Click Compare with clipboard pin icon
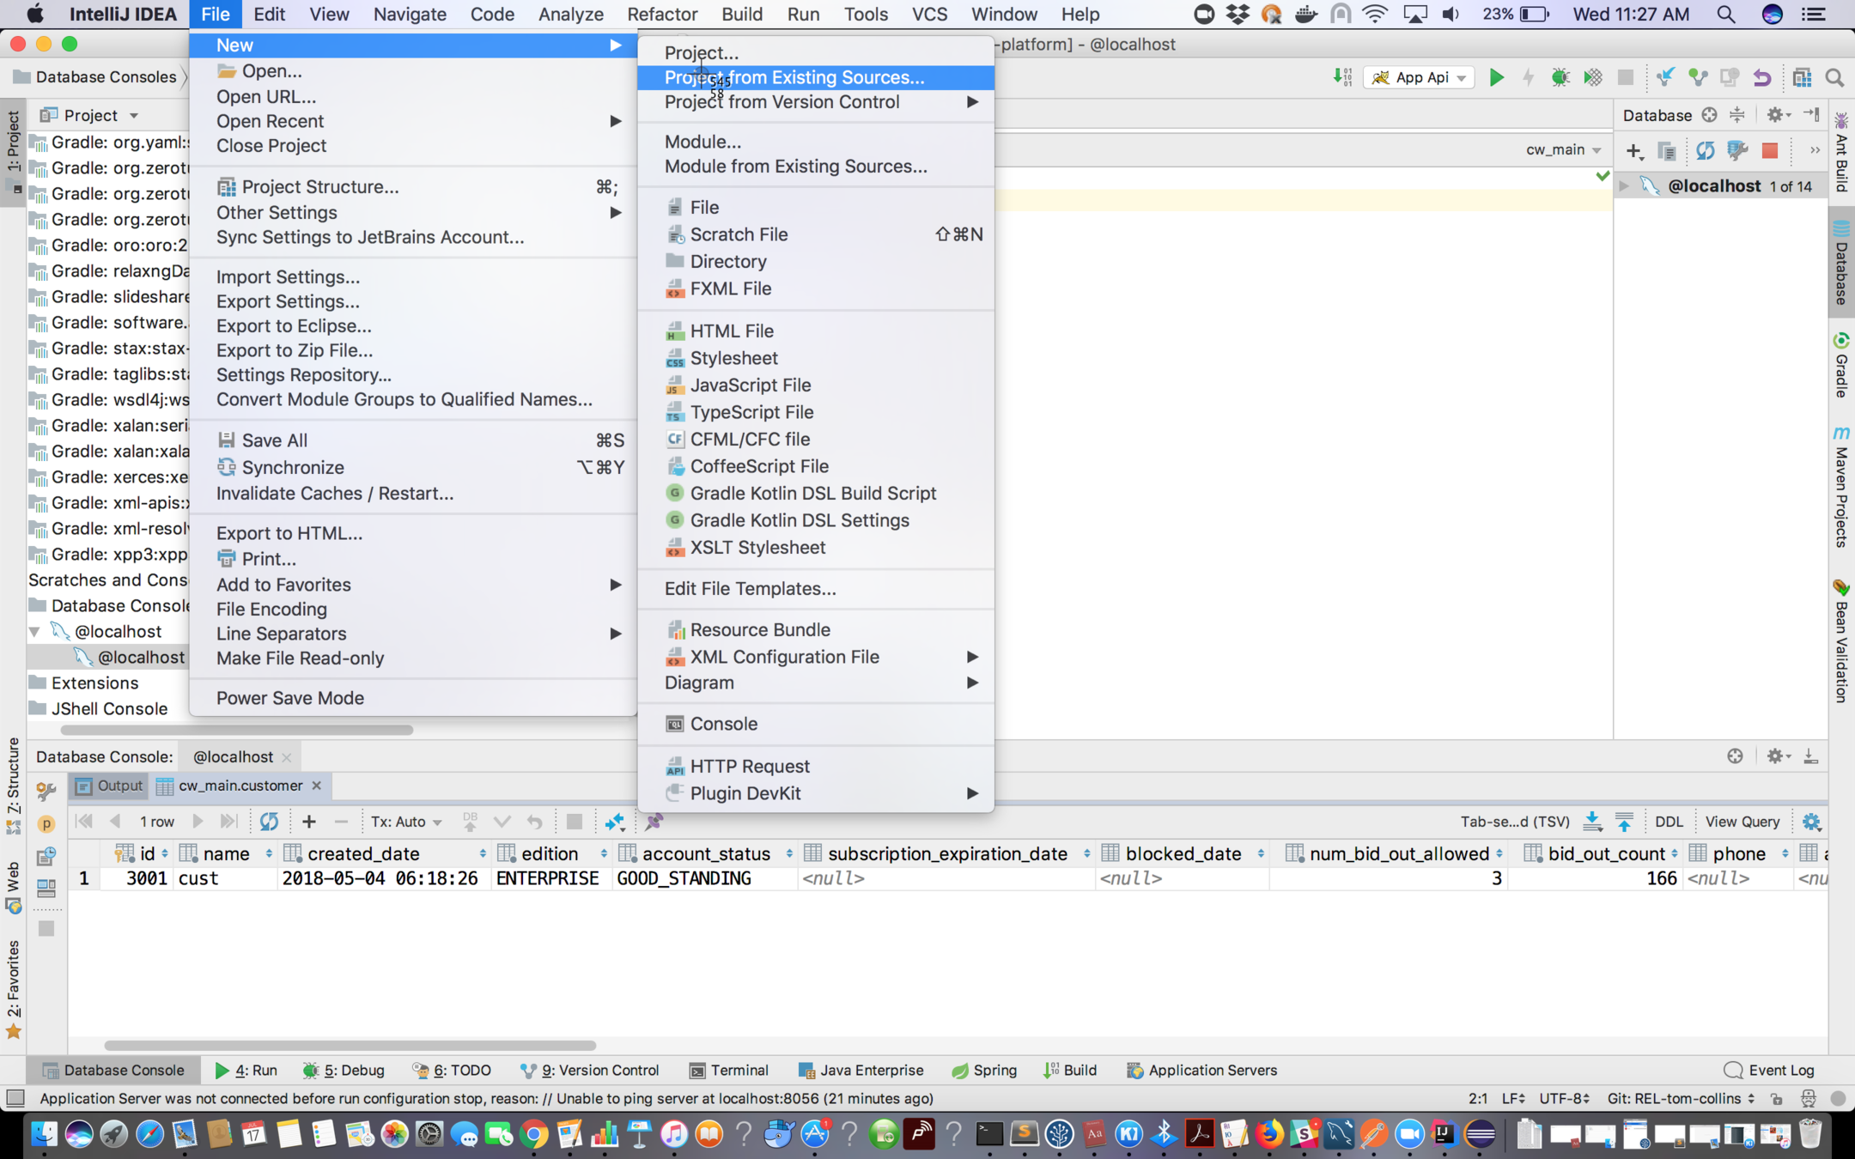The image size is (1855, 1159). tap(654, 822)
